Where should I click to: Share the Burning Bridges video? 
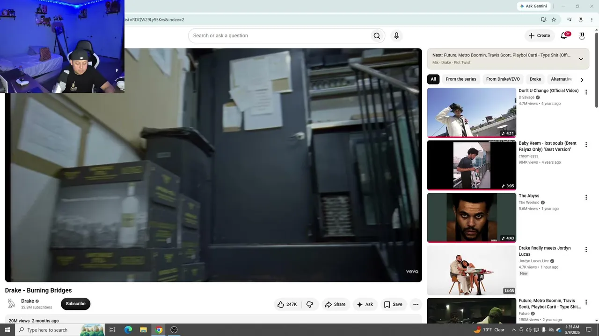tap(335, 304)
